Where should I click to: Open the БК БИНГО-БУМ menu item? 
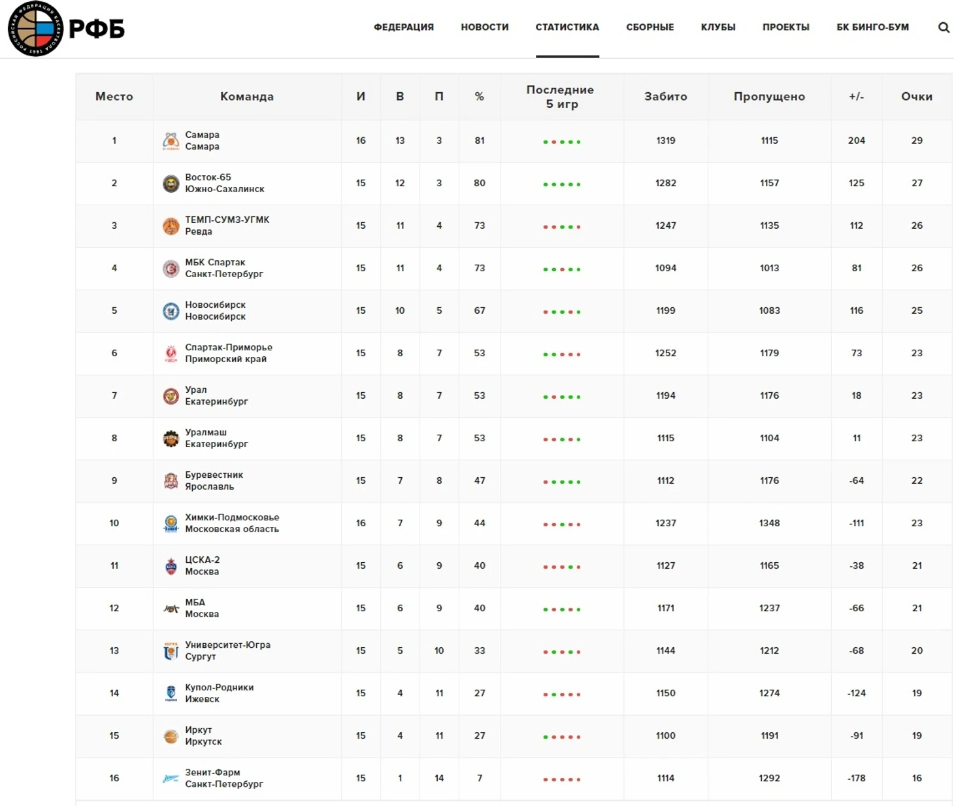873,27
